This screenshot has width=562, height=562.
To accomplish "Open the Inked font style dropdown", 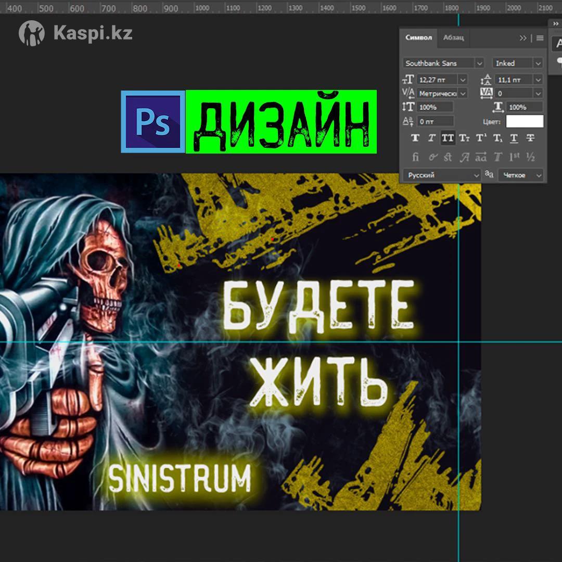I will tap(538, 63).
